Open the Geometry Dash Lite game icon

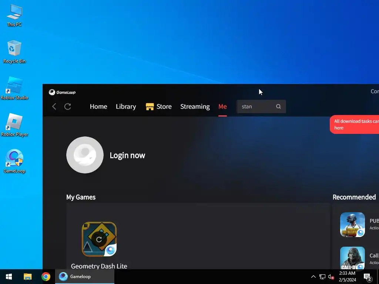tap(99, 239)
